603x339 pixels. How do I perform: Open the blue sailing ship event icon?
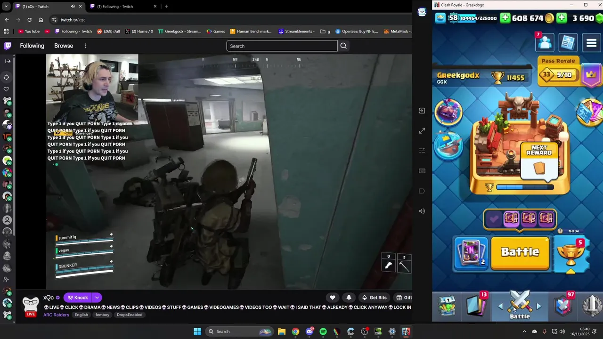[x=448, y=145]
